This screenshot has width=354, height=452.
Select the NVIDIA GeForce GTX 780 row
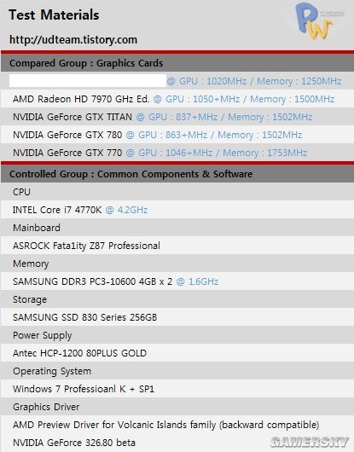[177, 135]
